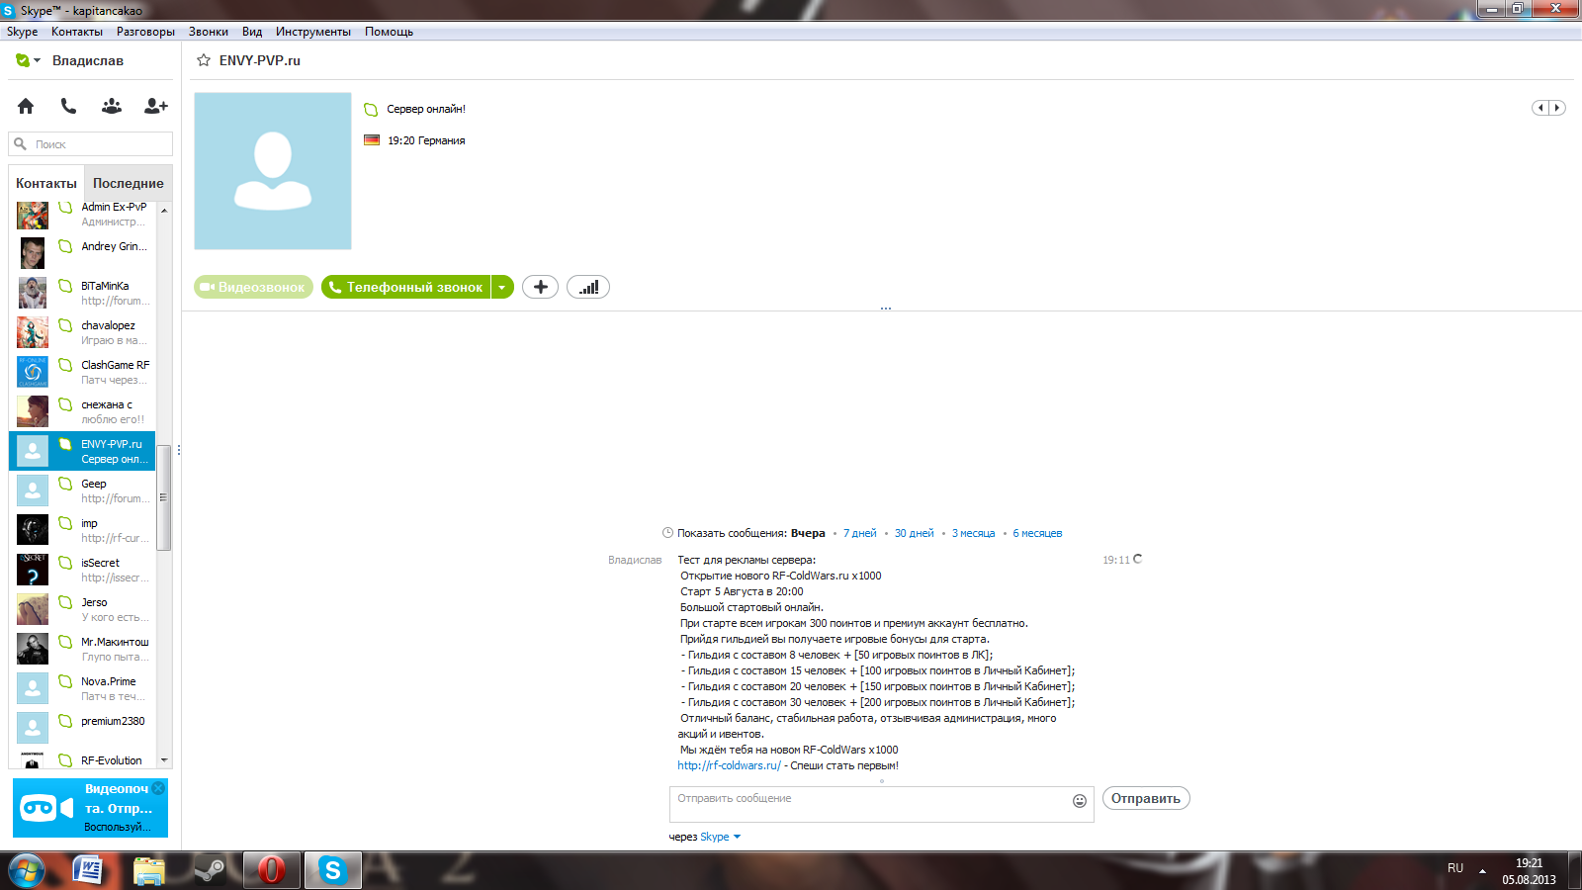Open the Контакты menu
This screenshot has width=1582, height=890.
[77, 32]
